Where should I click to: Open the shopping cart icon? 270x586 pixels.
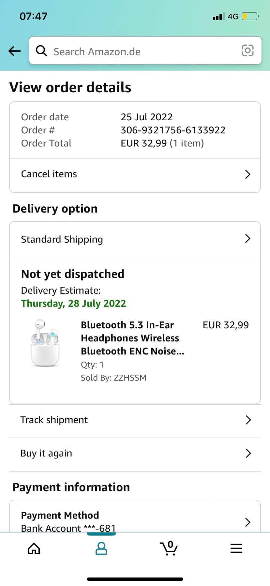pos(169,548)
